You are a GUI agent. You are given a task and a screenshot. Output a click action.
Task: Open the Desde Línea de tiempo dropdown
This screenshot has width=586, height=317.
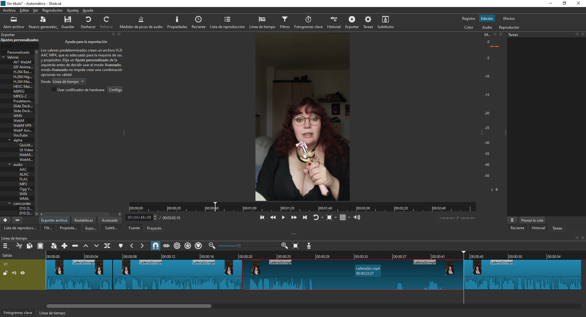pos(69,82)
